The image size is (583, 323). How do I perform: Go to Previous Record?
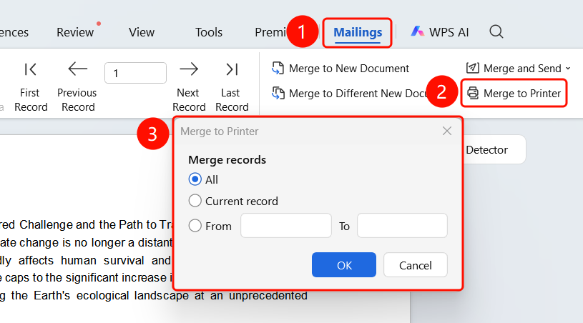coord(77,87)
